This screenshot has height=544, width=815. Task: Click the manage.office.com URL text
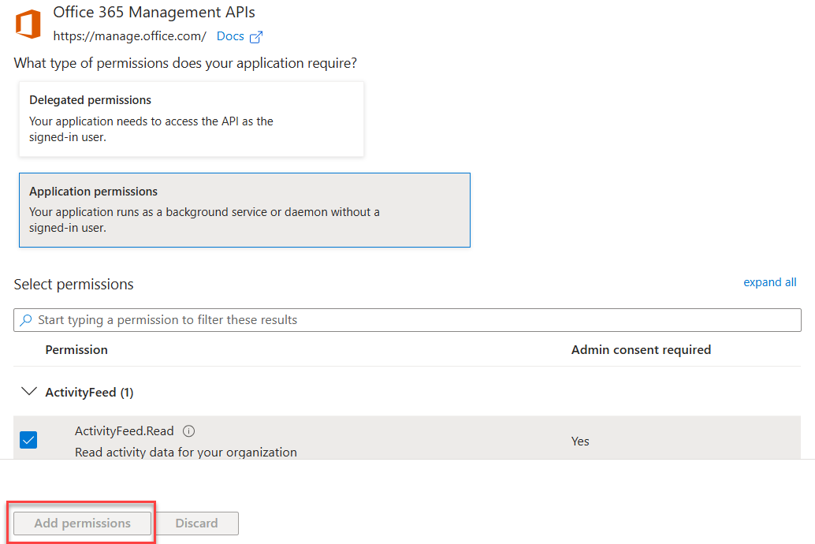pos(129,36)
